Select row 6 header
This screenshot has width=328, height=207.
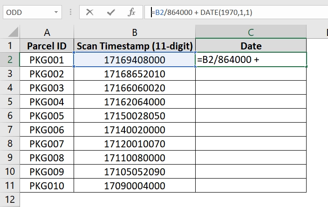[x=10, y=116]
